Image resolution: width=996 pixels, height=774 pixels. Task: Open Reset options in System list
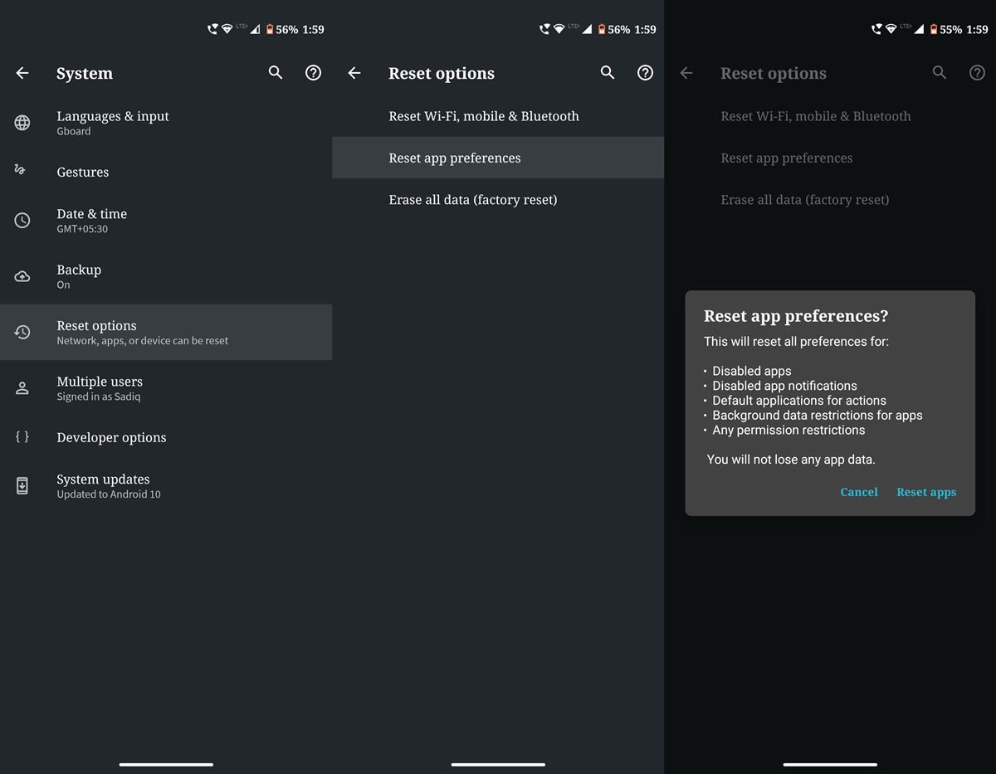coord(166,332)
